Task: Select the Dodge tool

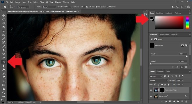Action: (x=3, y=70)
